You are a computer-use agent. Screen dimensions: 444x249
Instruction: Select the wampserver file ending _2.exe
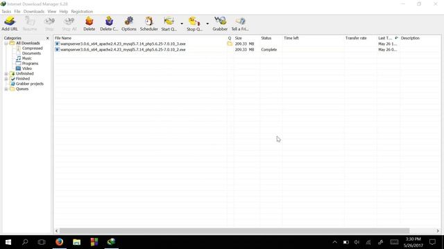click(x=123, y=50)
